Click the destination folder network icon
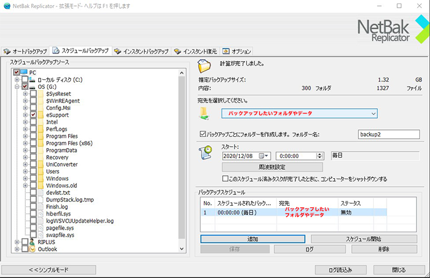The width and height of the screenshot is (430, 278). pos(204,113)
